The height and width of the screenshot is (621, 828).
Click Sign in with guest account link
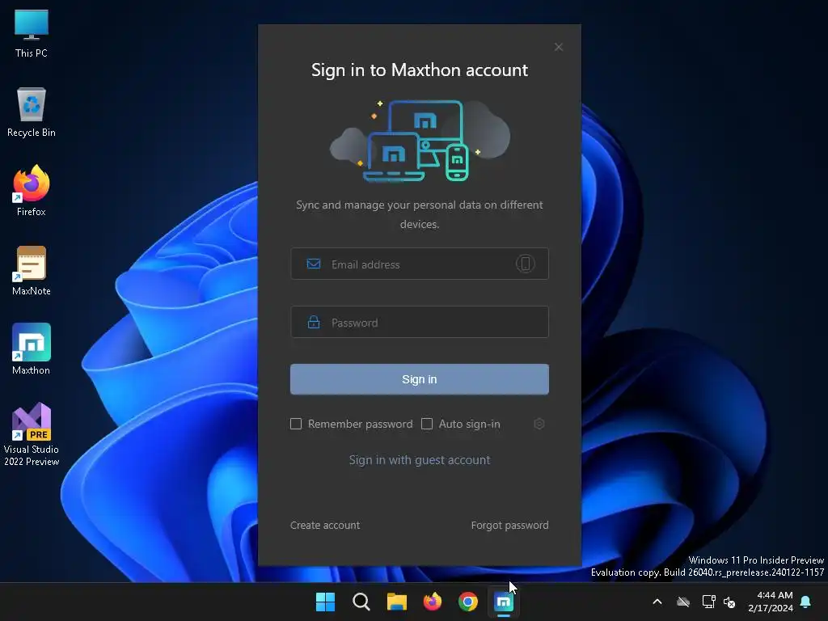pyautogui.click(x=420, y=460)
